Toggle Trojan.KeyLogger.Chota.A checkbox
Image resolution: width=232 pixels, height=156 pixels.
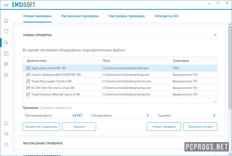point(28,81)
